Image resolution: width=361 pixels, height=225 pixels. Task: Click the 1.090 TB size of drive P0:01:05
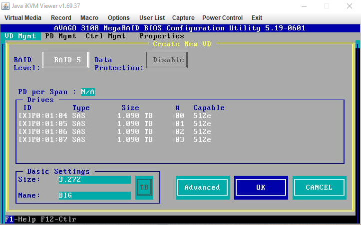tap(135, 123)
